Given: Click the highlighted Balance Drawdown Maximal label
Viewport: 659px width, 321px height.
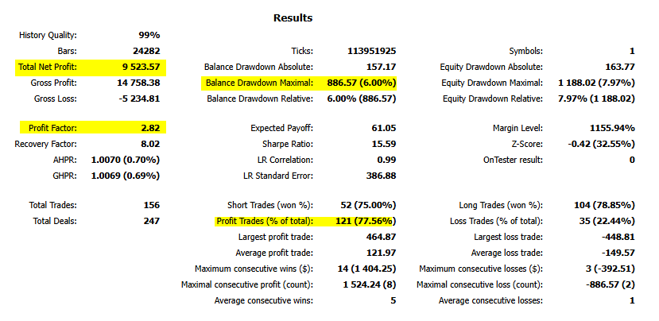Looking at the screenshot, I should 259,83.
